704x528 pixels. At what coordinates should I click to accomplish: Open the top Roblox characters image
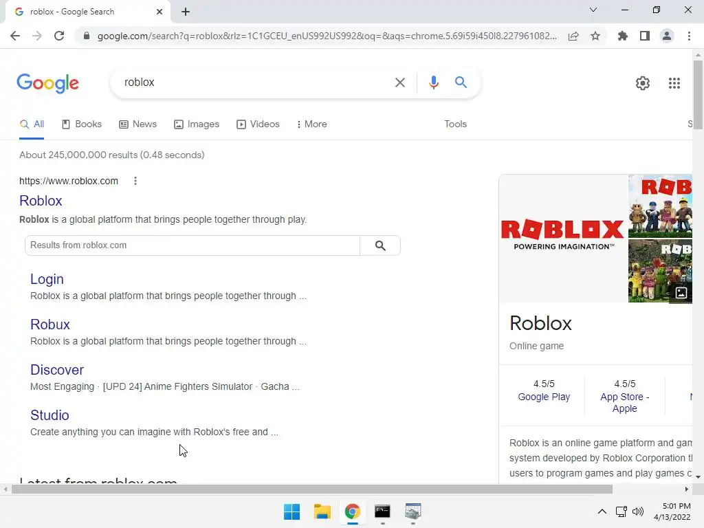point(660,206)
